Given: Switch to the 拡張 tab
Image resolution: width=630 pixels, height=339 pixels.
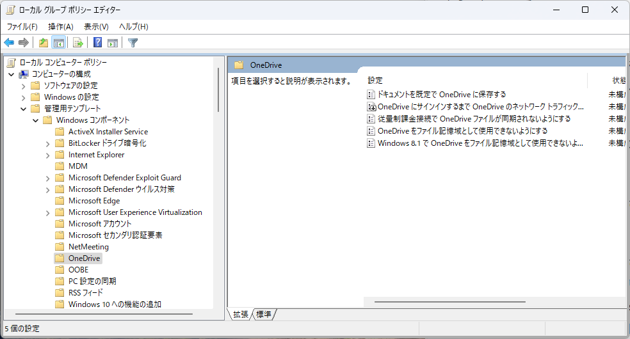Looking at the screenshot, I should click(x=241, y=315).
